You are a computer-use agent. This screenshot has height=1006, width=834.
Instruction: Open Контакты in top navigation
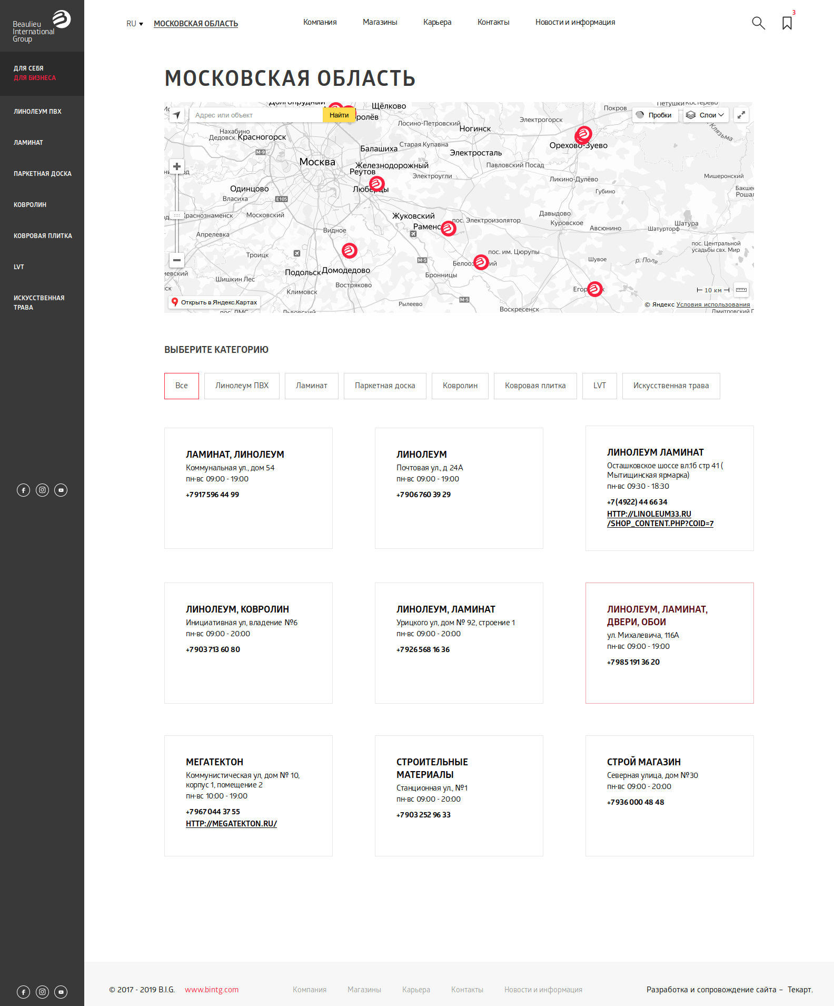pyautogui.click(x=493, y=22)
